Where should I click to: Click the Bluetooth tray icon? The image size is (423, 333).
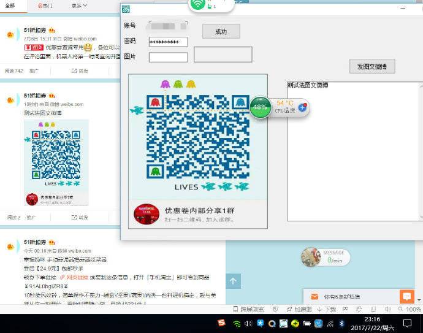pos(341,323)
